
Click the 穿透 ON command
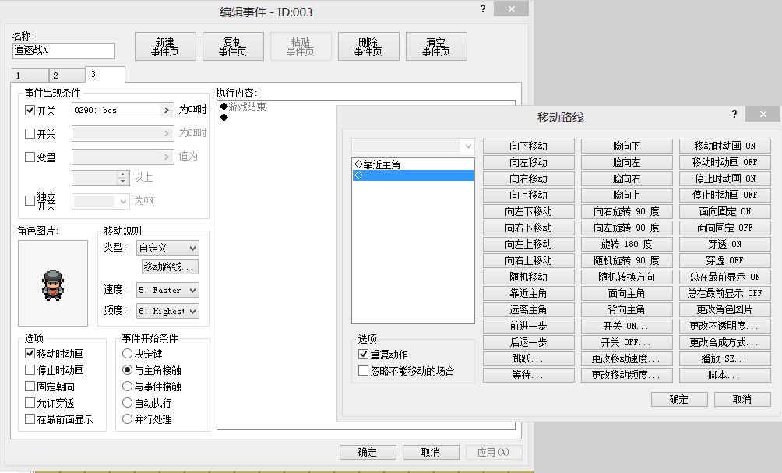725,245
